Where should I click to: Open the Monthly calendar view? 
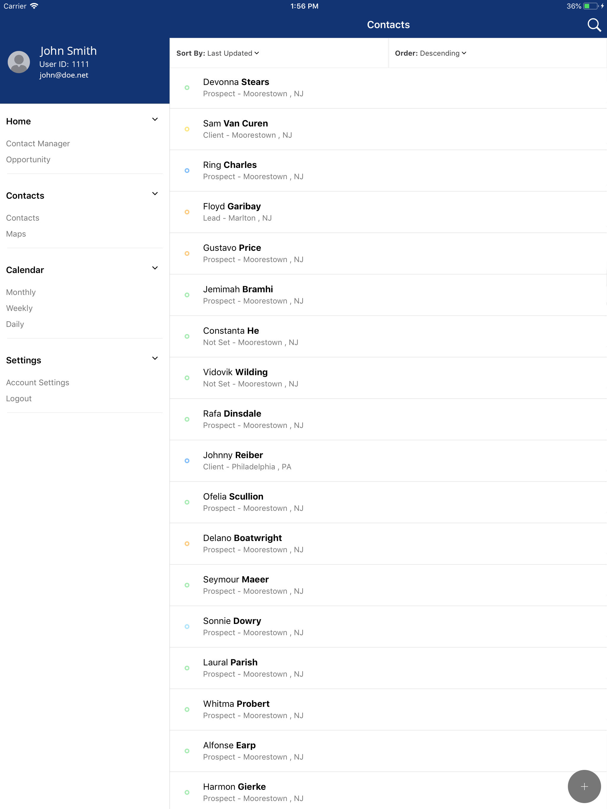(x=20, y=292)
